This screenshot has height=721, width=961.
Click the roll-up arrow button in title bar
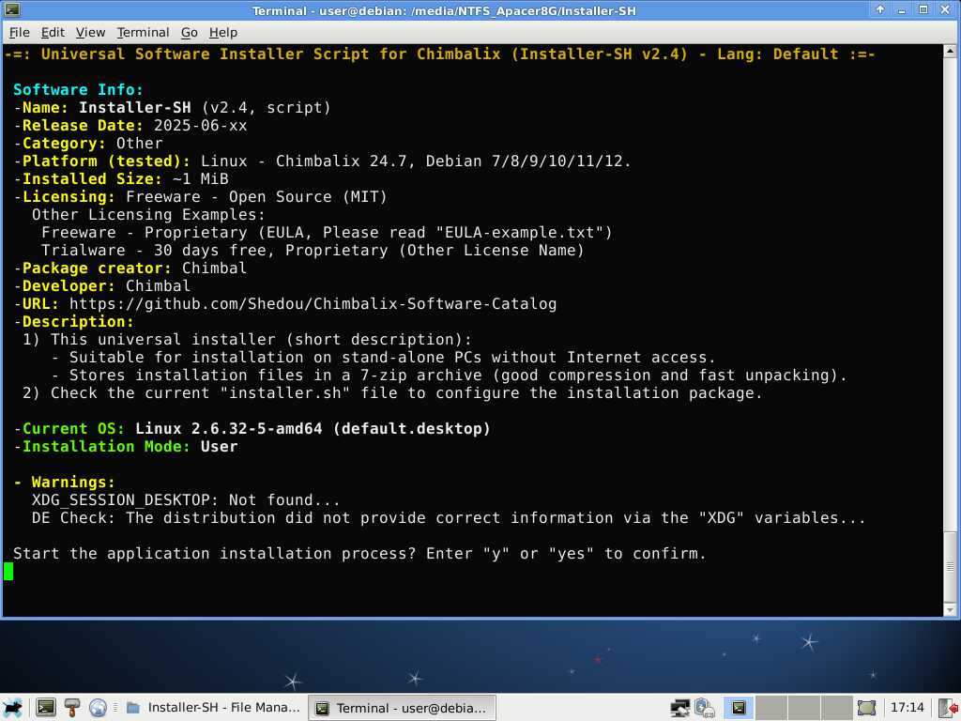tap(879, 9)
